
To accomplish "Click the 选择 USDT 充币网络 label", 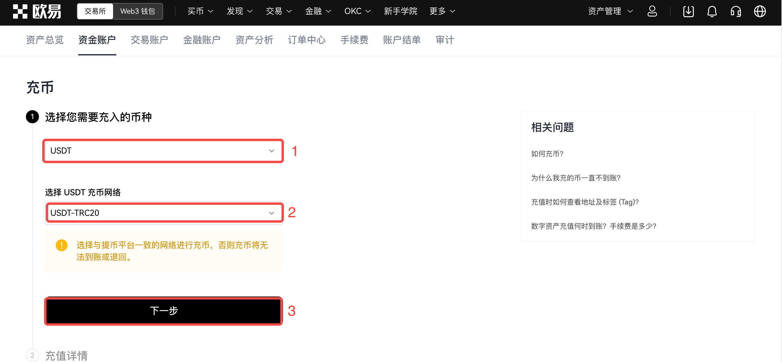I will 83,192.
